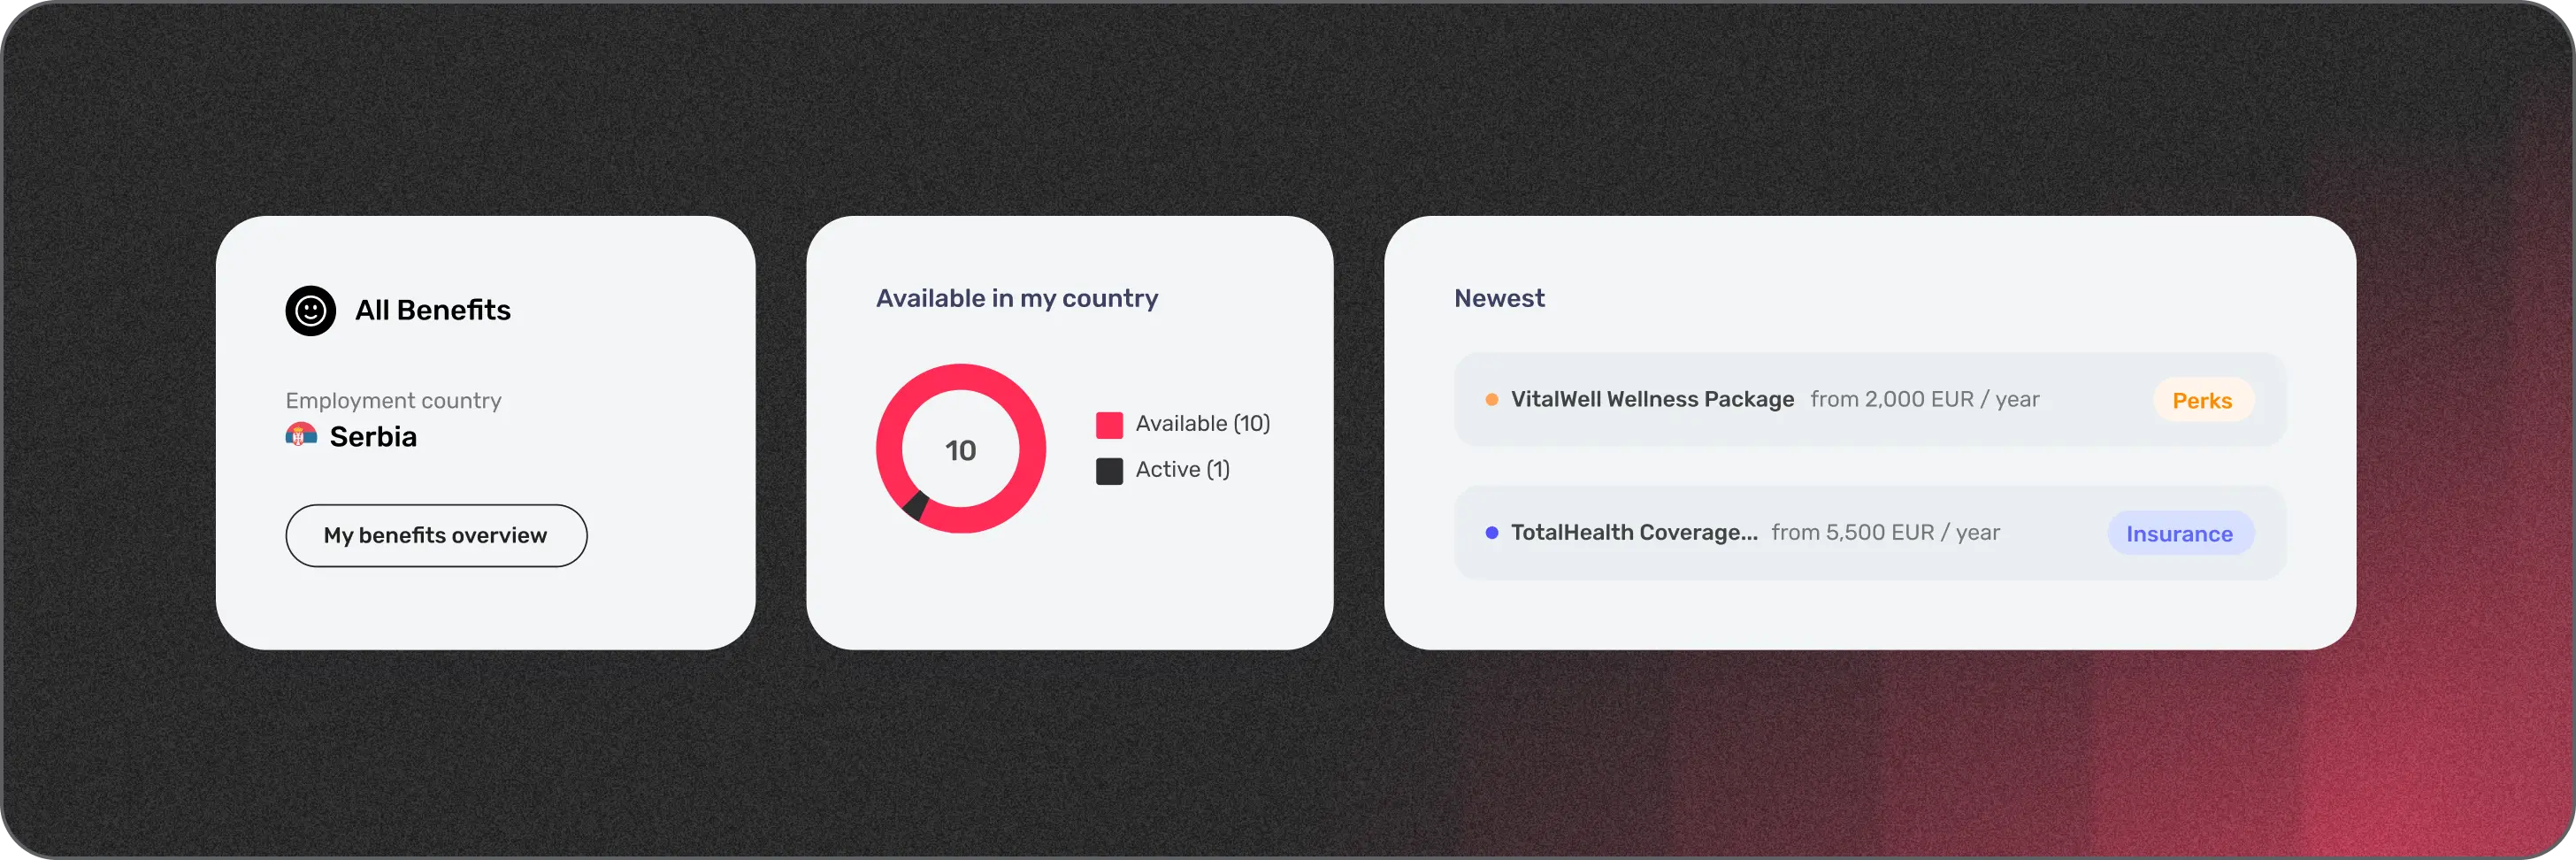This screenshot has height=860, width=2576.
Task: Click the Newest section heading
Action: click(x=1498, y=298)
